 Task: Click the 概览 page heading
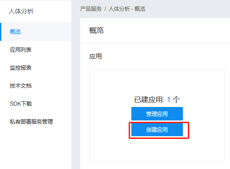pyautogui.click(x=96, y=31)
